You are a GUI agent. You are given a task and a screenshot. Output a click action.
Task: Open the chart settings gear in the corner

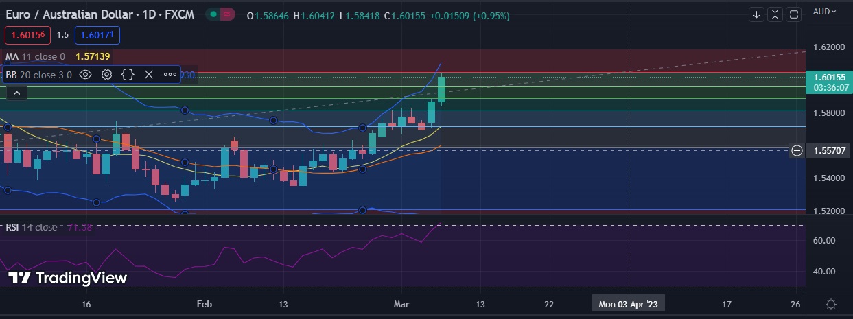coord(830,304)
